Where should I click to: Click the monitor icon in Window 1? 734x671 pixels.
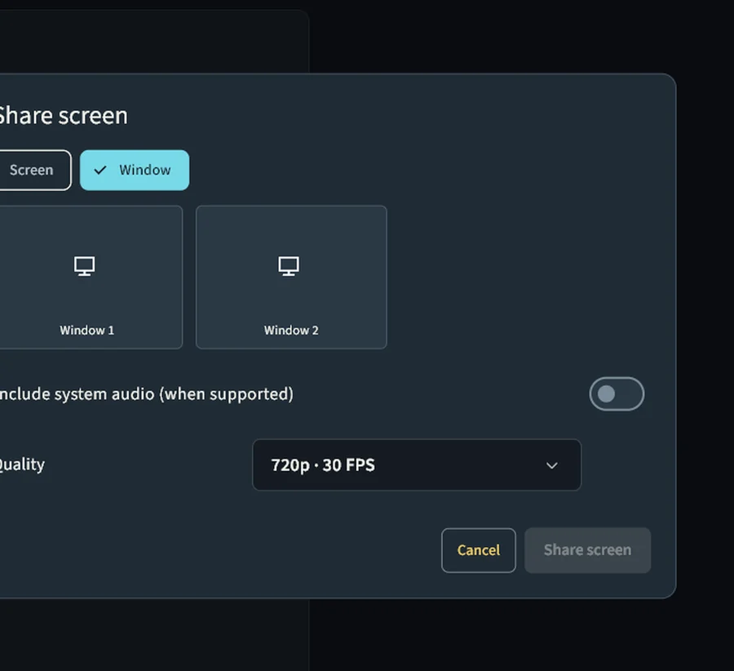85,266
